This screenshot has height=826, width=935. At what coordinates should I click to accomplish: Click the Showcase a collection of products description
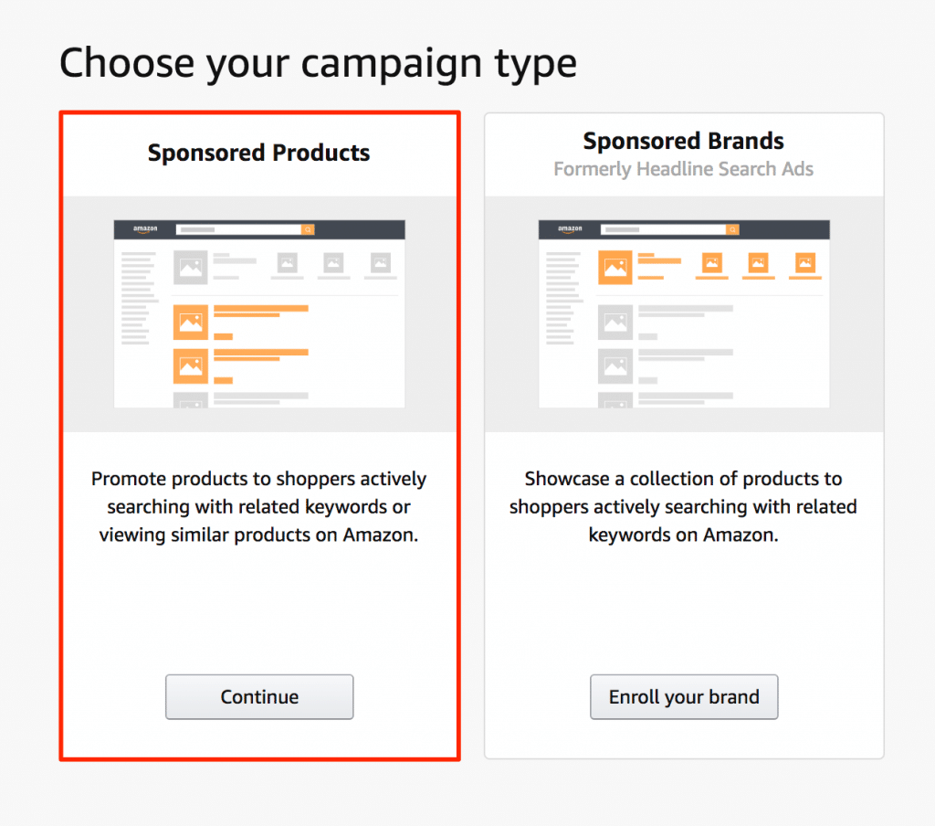pyautogui.click(x=683, y=507)
